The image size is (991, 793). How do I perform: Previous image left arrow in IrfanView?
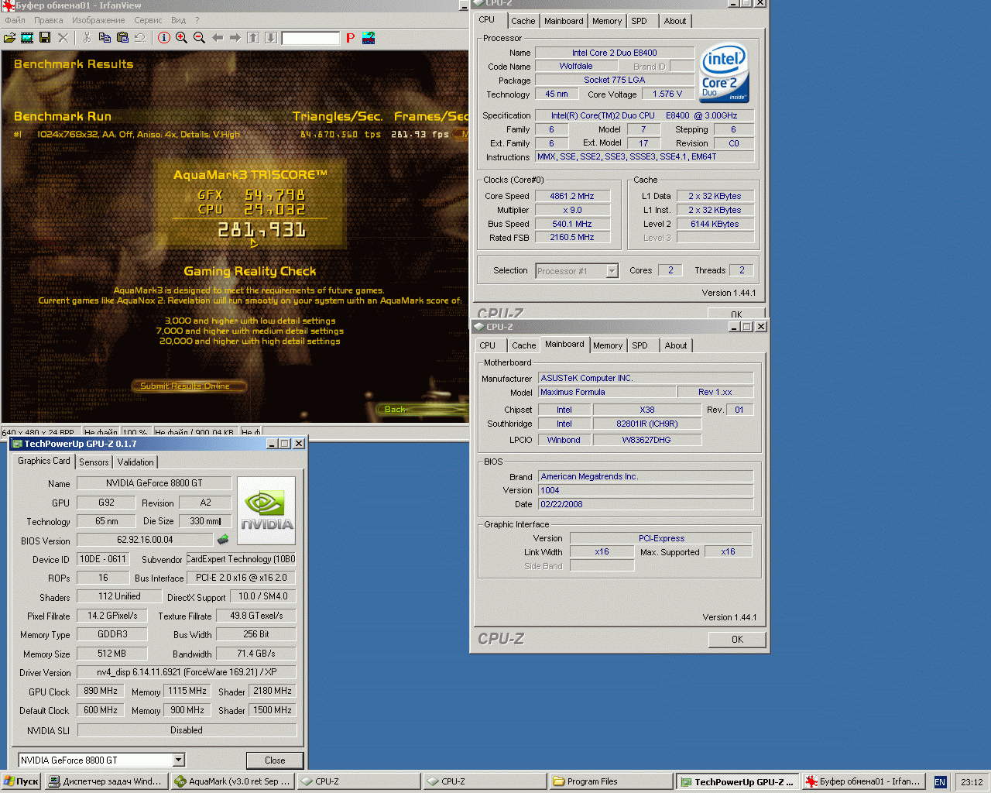(x=218, y=37)
